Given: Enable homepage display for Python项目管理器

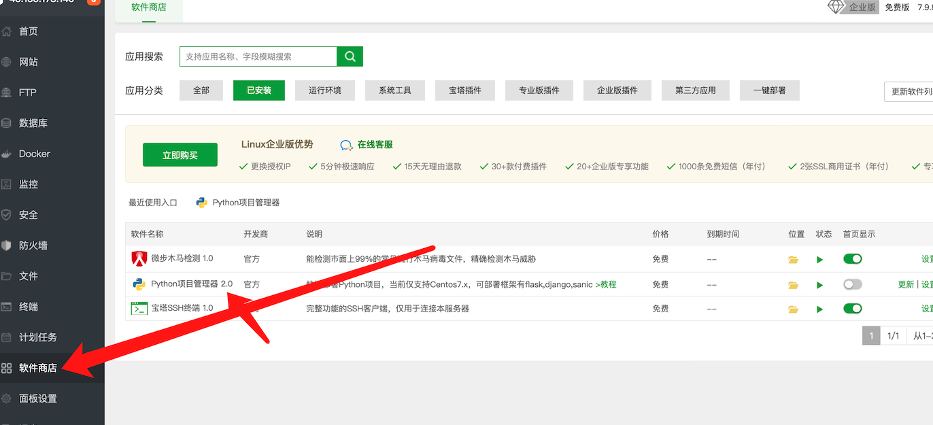Looking at the screenshot, I should point(852,284).
